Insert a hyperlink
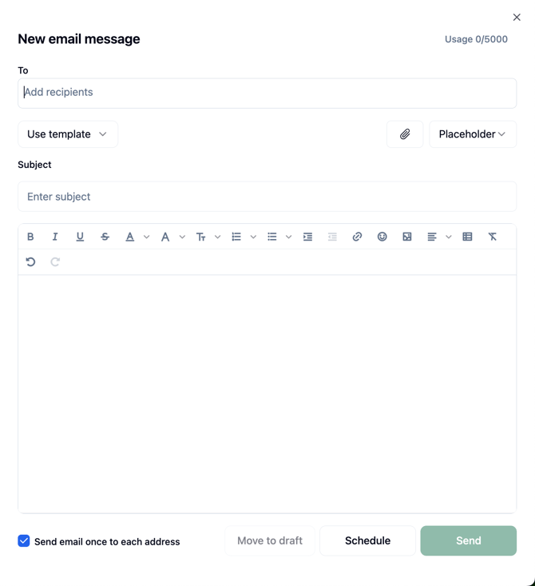This screenshot has height=586, width=535. pos(357,237)
